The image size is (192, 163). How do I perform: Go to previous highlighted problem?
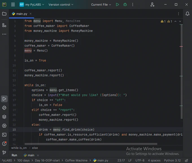(175, 21)
